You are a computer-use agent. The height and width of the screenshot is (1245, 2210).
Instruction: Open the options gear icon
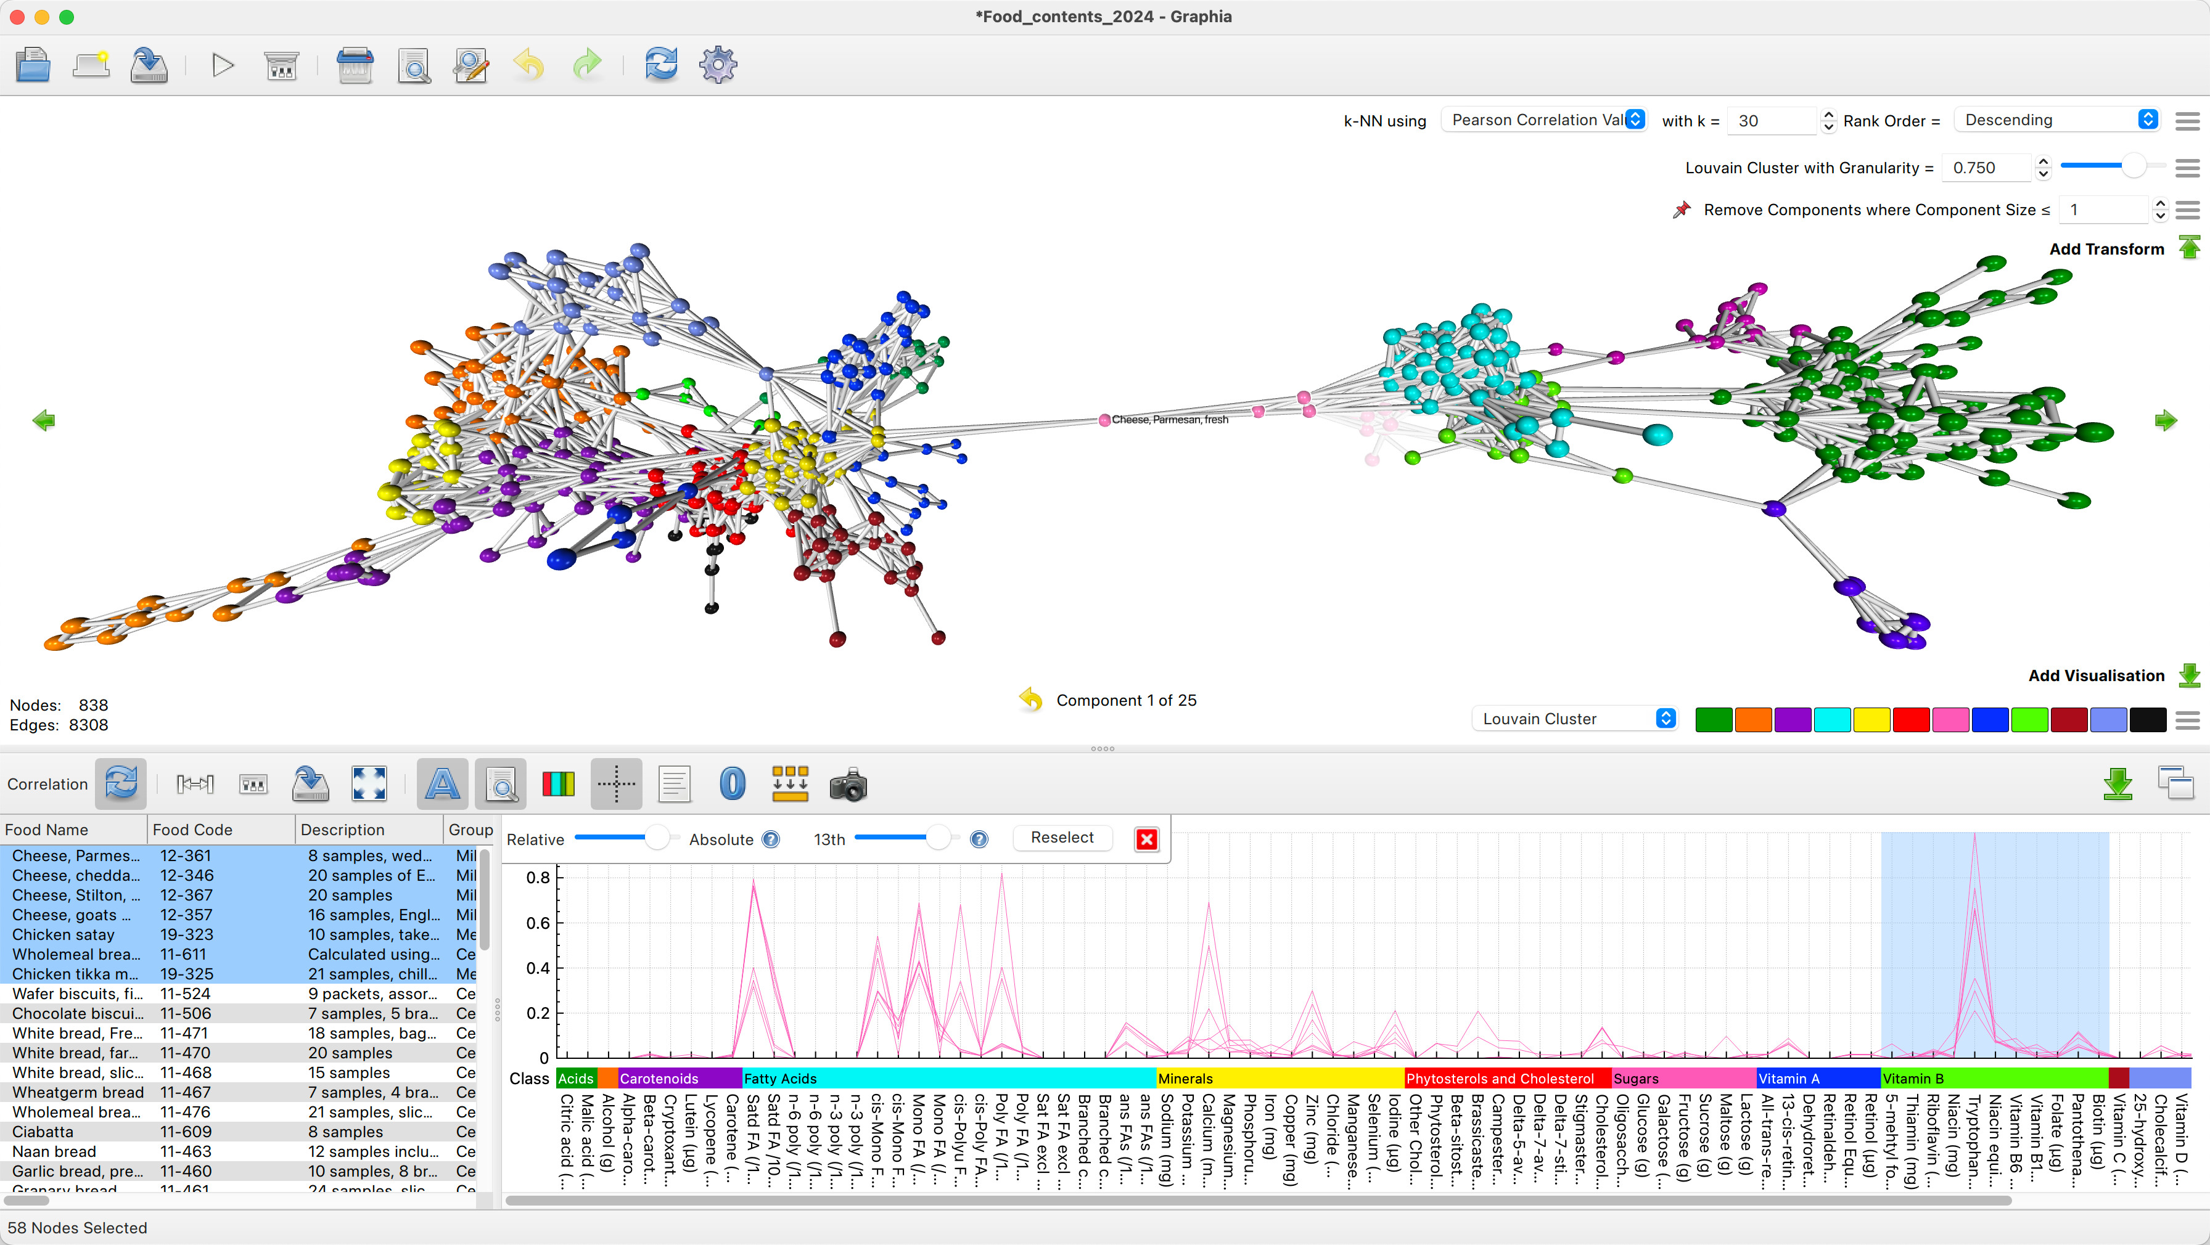pos(718,65)
